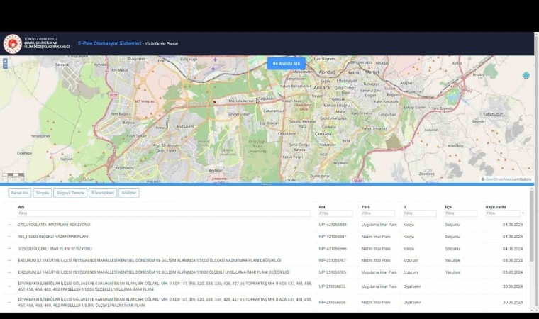Click the Adı filter input field

click(164, 213)
